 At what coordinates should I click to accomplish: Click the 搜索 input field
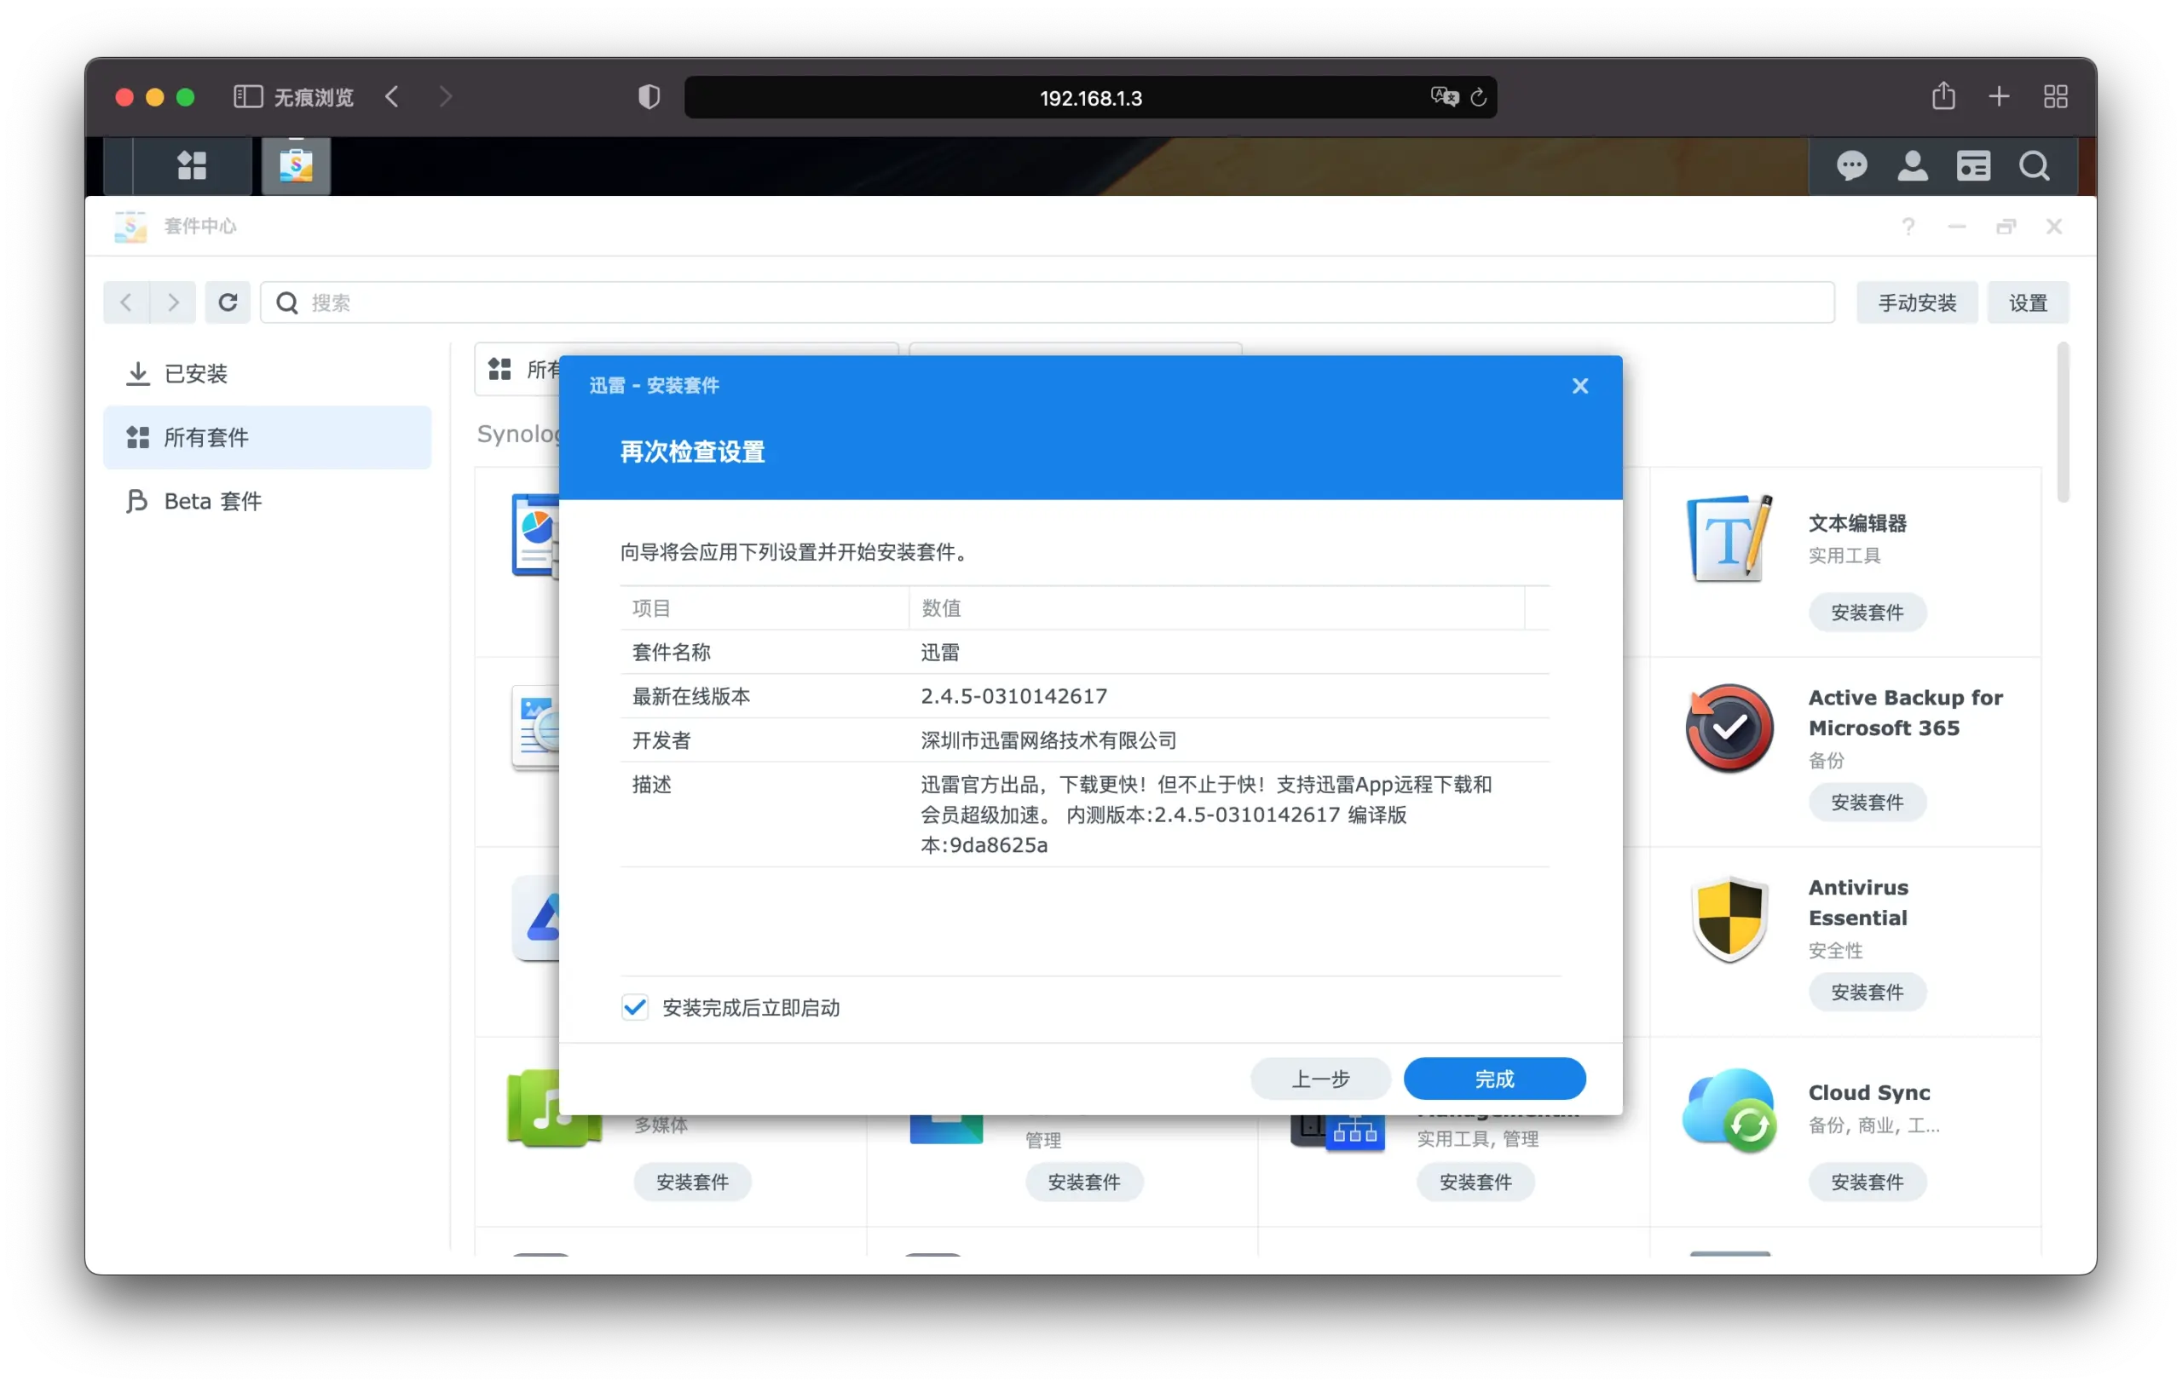pos(1048,302)
